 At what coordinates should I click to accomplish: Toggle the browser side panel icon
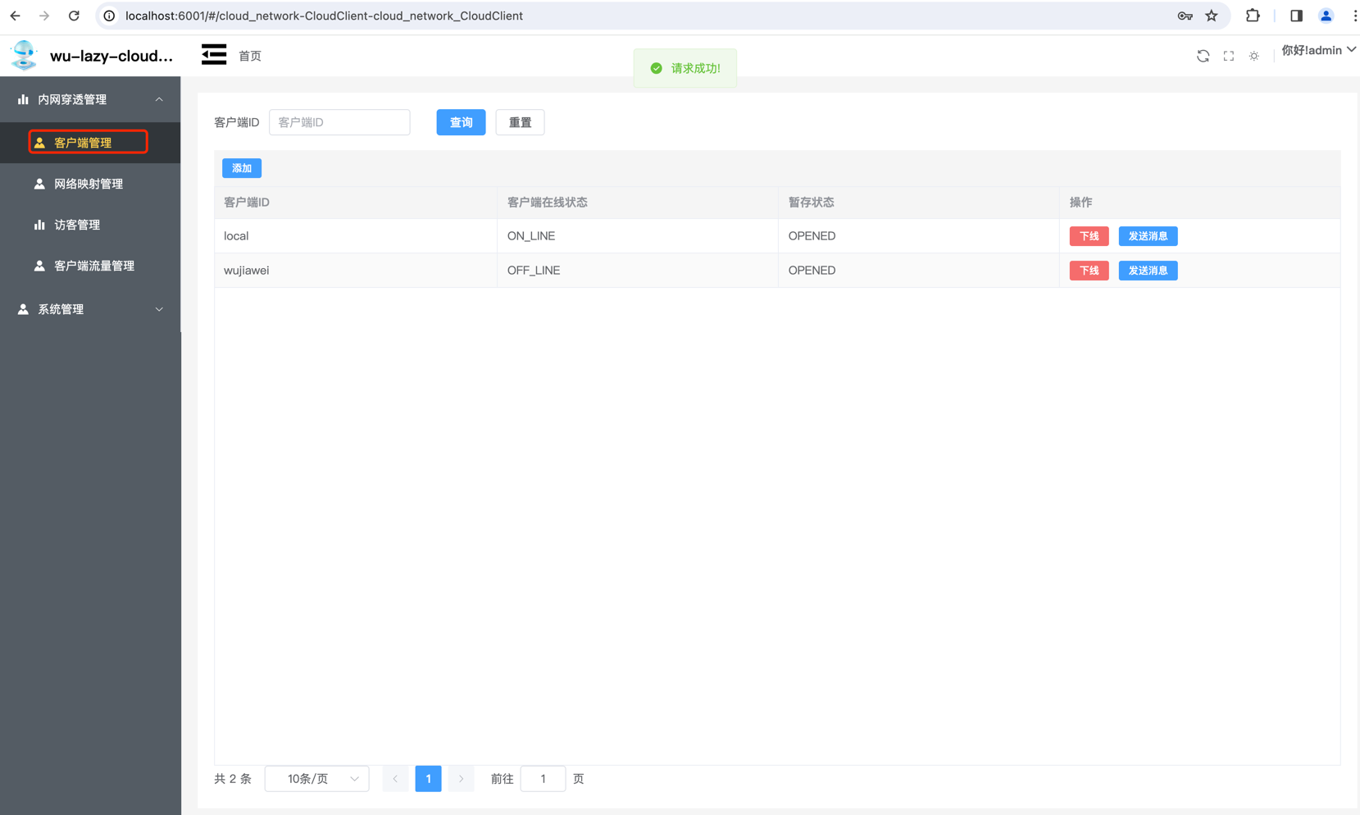pos(1296,16)
